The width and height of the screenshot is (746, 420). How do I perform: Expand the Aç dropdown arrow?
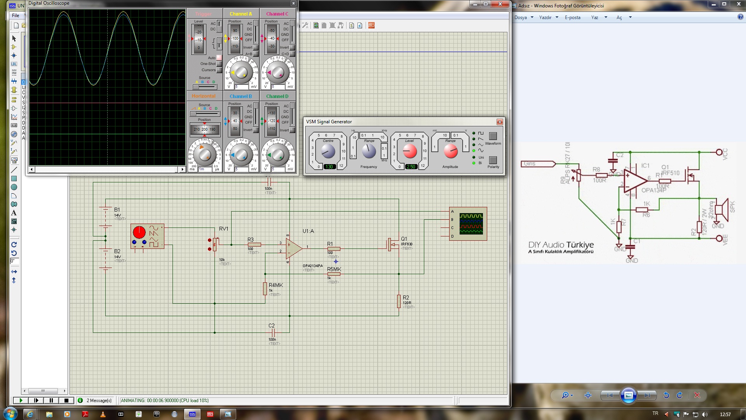tap(630, 17)
